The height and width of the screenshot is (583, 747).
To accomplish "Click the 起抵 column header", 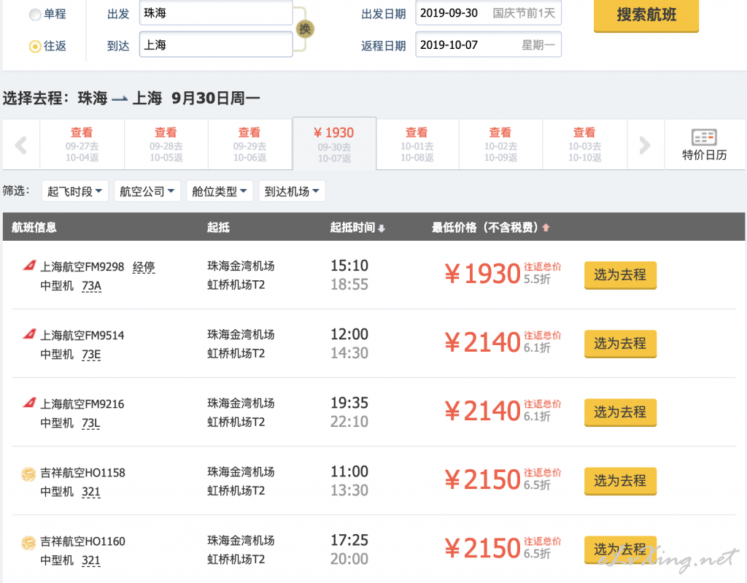I will pyautogui.click(x=218, y=228).
